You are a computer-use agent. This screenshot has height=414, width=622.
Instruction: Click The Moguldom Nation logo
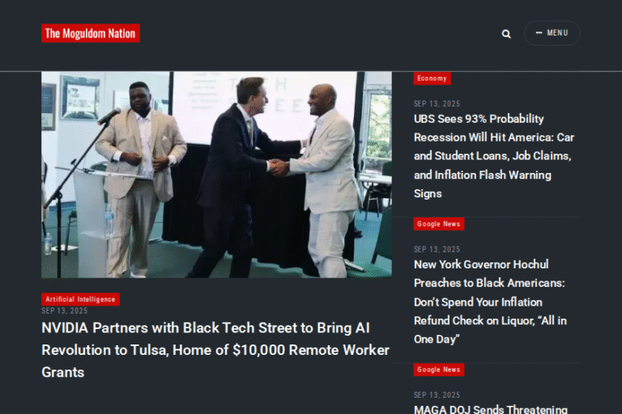tap(91, 33)
